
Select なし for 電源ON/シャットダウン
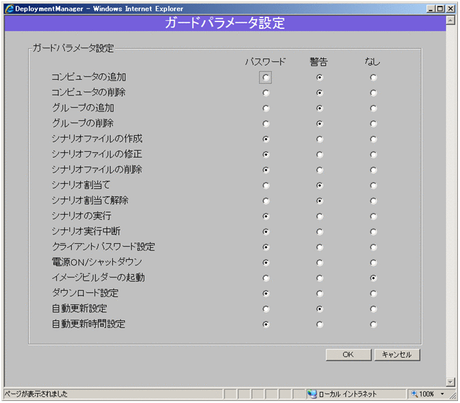pyautogui.click(x=373, y=263)
